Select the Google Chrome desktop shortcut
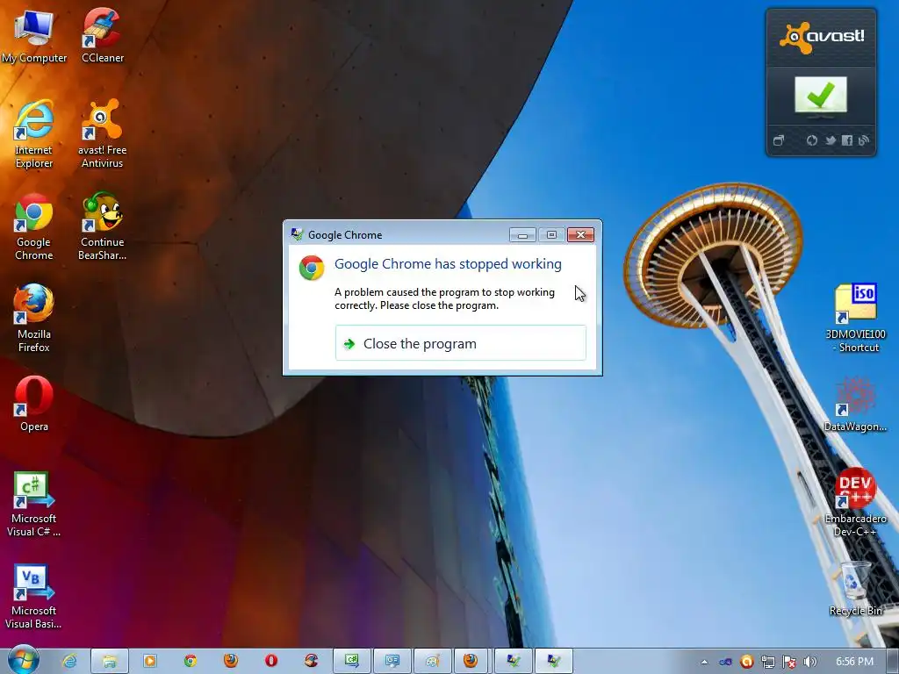The height and width of the screenshot is (674, 899). pyautogui.click(x=34, y=227)
